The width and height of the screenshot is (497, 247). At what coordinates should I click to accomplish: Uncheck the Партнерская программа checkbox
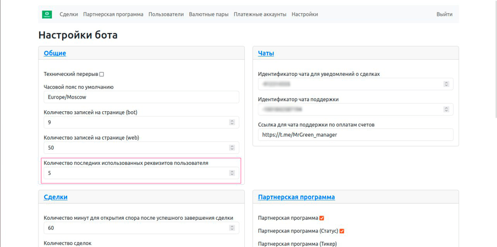pos(322,218)
